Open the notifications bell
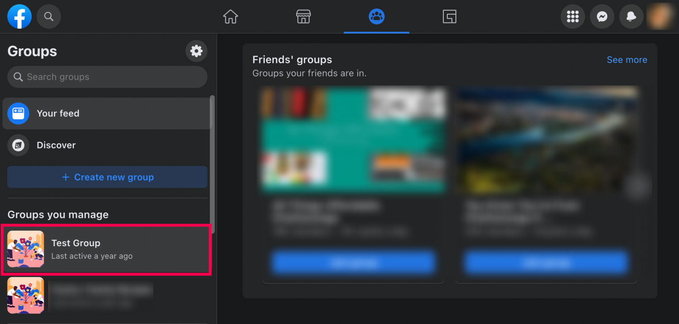The width and height of the screenshot is (679, 324). click(x=631, y=16)
